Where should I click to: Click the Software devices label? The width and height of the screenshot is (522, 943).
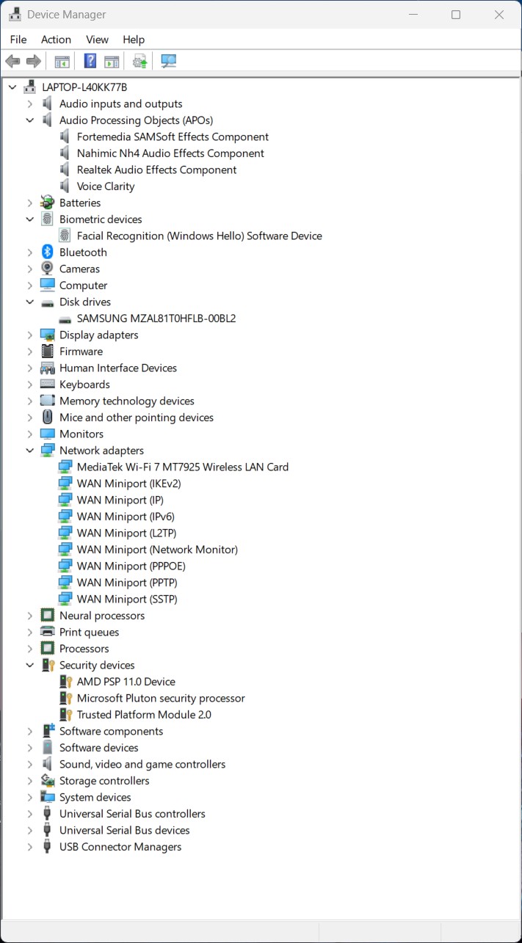click(x=99, y=748)
